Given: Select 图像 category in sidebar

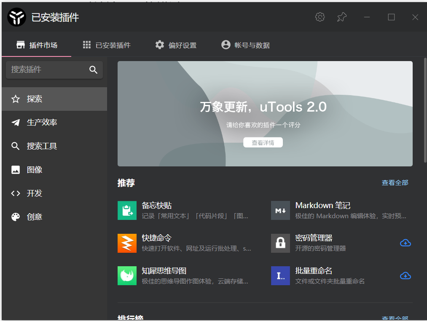Looking at the screenshot, I should pos(54,170).
